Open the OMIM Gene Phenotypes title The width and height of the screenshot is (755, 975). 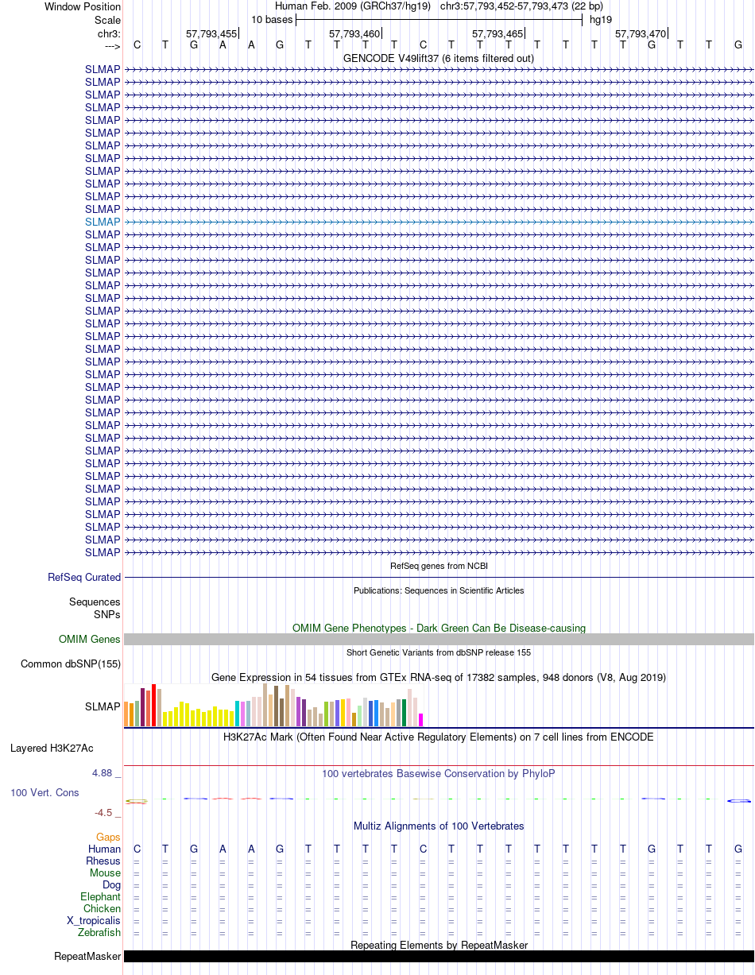point(439,628)
